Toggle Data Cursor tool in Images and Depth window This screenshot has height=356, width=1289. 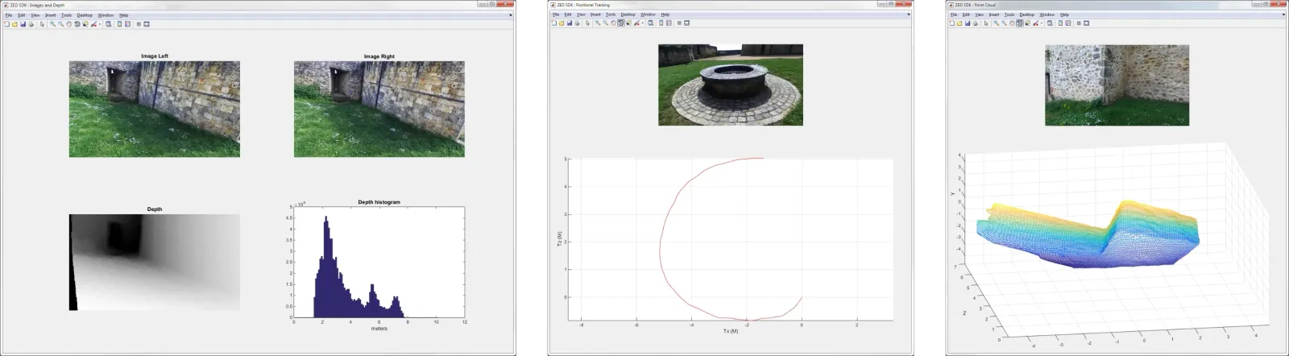click(85, 24)
